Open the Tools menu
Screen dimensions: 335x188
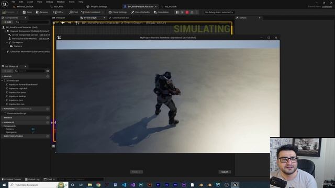(72, 2)
